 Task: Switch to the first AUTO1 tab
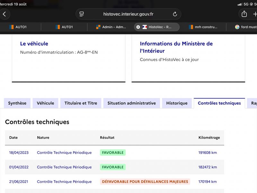[x=18, y=27]
